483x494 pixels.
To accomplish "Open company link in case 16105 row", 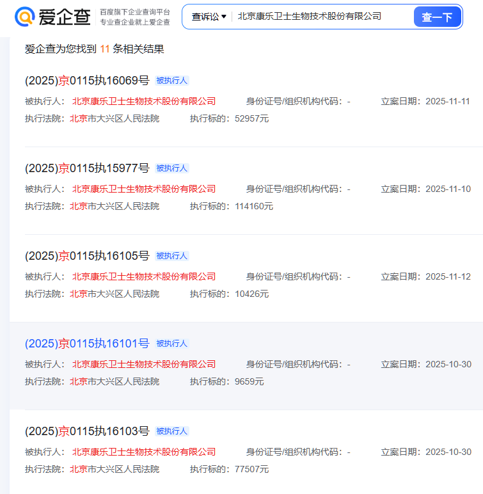I will [x=144, y=276].
